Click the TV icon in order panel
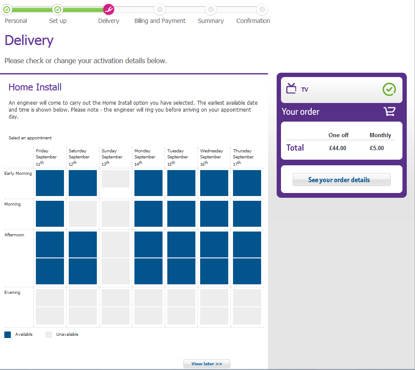This screenshot has height=370, width=415. tap(292, 89)
